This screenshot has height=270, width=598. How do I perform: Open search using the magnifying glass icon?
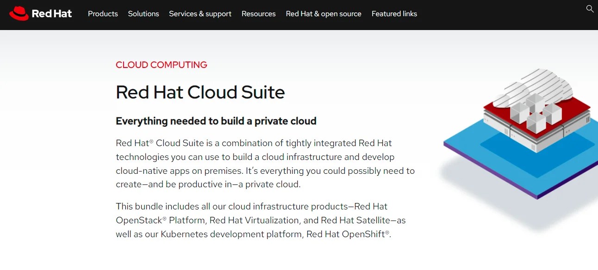[590, 9]
